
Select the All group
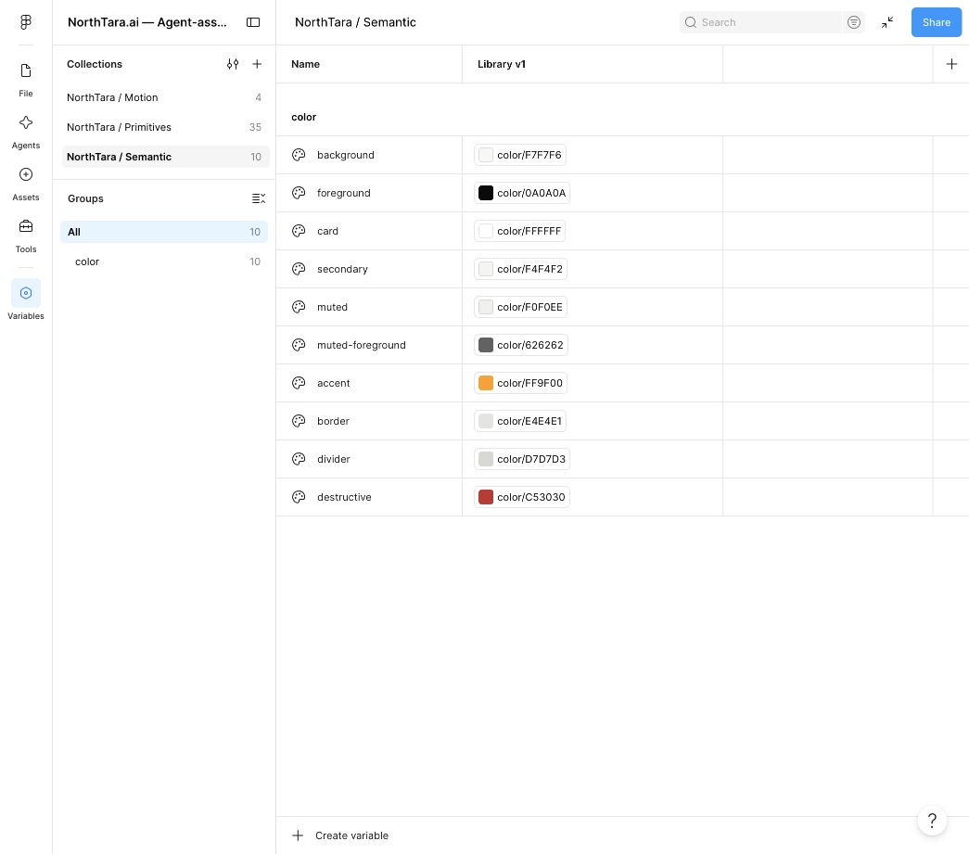click(x=164, y=232)
